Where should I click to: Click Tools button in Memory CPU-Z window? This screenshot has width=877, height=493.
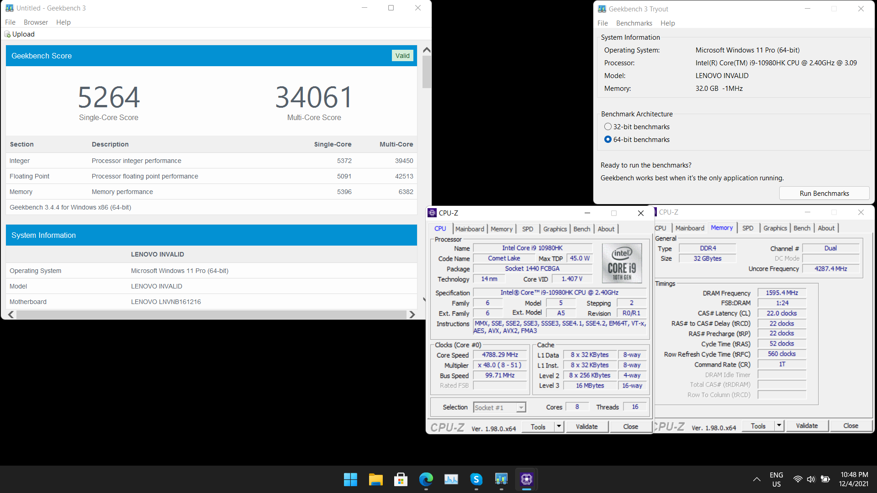[x=758, y=426]
